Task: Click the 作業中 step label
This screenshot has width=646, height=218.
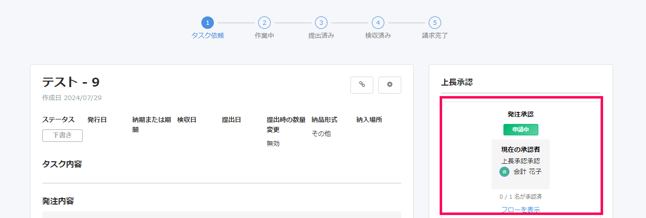Action: (264, 35)
